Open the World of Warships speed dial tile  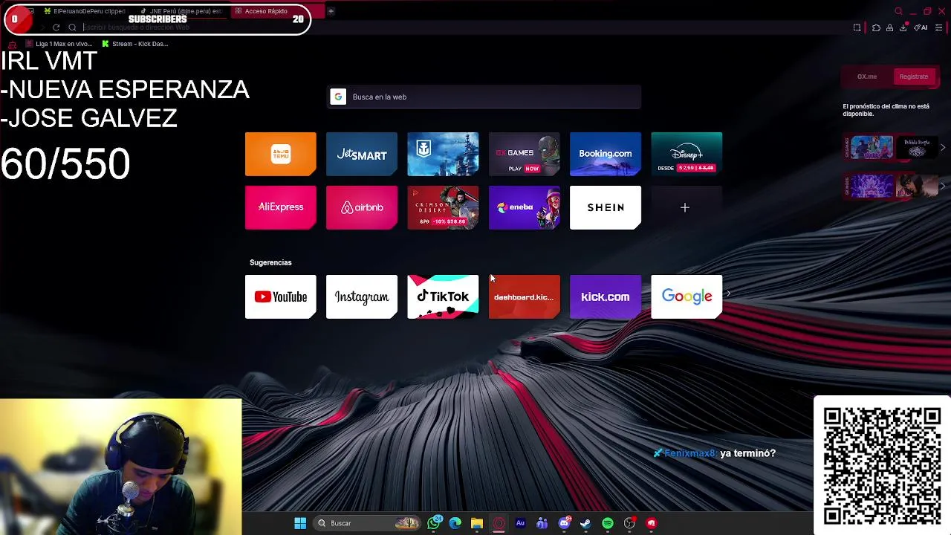(443, 154)
